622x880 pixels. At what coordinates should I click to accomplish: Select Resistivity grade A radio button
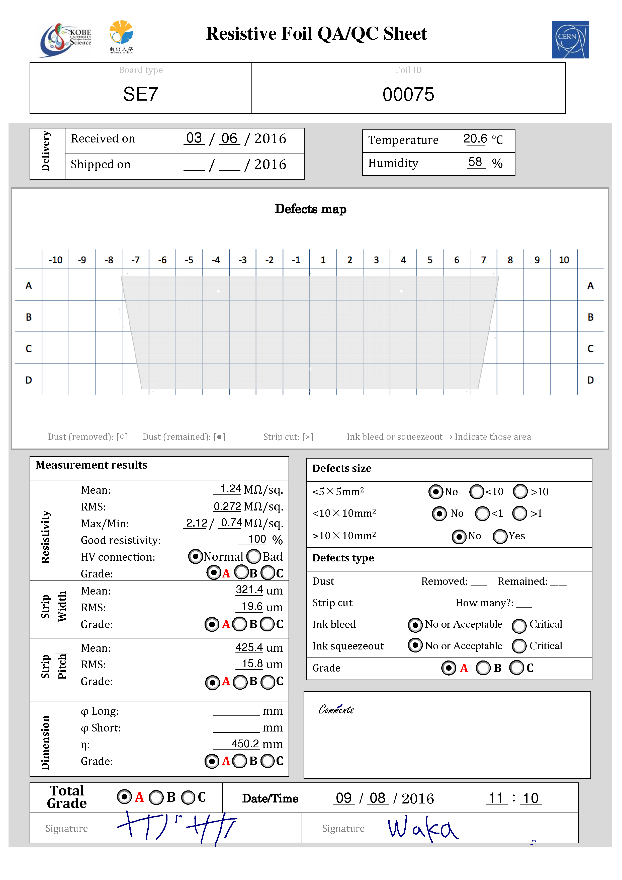point(214,573)
